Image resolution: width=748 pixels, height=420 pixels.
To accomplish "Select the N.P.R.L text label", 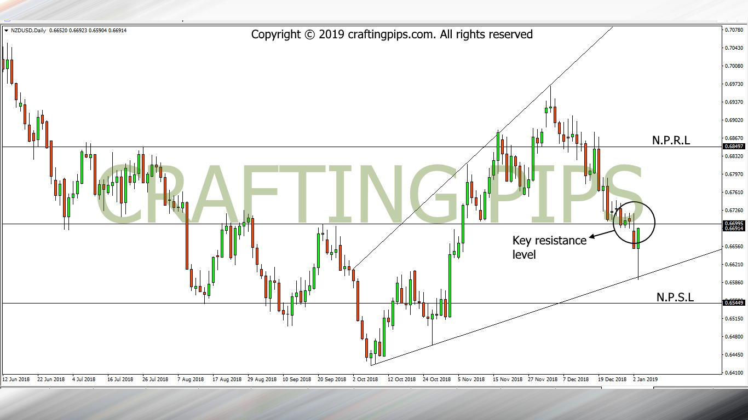I will pyautogui.click(x=671, y=141).
